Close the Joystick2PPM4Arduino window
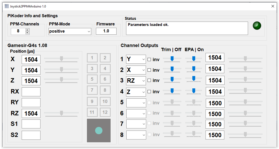Image resolution: width=279 pixels, height=149 pixels. point(273,6)
